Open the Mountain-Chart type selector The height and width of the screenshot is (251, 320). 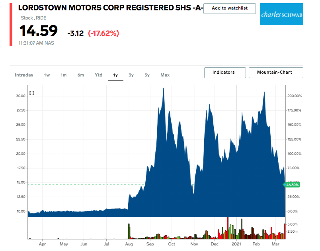tap(276, 73)
